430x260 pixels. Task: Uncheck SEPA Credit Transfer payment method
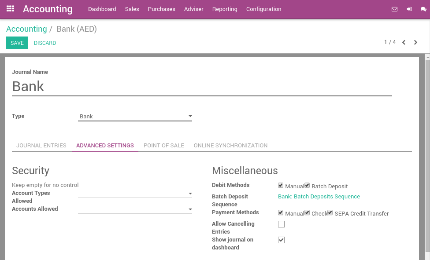point(330,213)
